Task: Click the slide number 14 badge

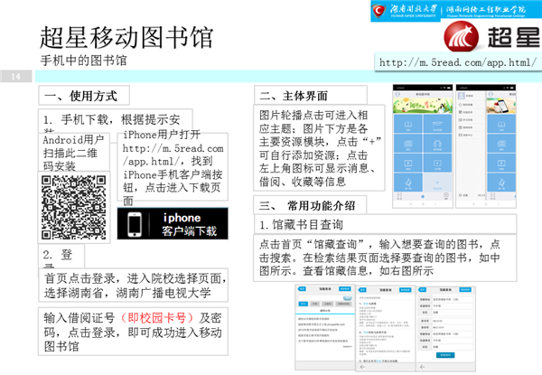Action: click(16, 77)
